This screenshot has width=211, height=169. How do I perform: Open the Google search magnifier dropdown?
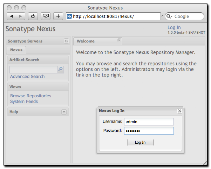170,16
